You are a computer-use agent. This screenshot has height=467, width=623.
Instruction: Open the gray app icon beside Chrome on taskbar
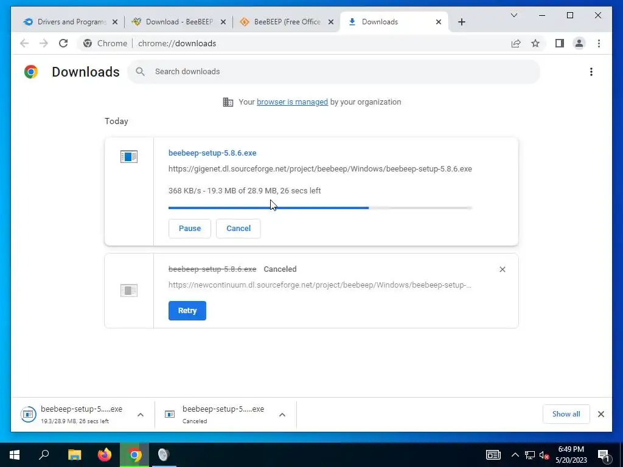pos(164,455)
